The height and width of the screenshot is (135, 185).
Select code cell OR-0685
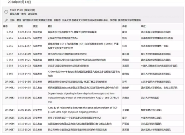(10, 118)
